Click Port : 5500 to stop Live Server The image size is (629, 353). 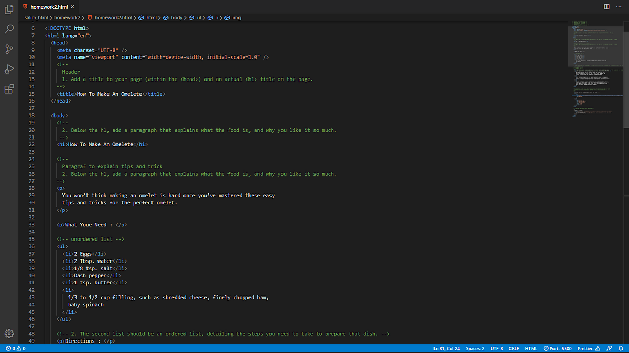click(x=557, y=348)
